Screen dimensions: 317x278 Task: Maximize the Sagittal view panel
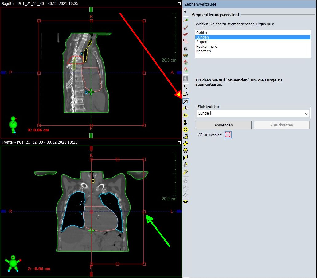point(179,4)
